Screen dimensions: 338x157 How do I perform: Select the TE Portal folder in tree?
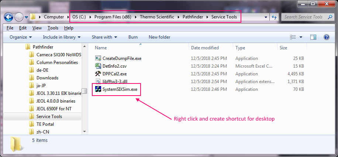pyautogui.click(x=45, y=124)
